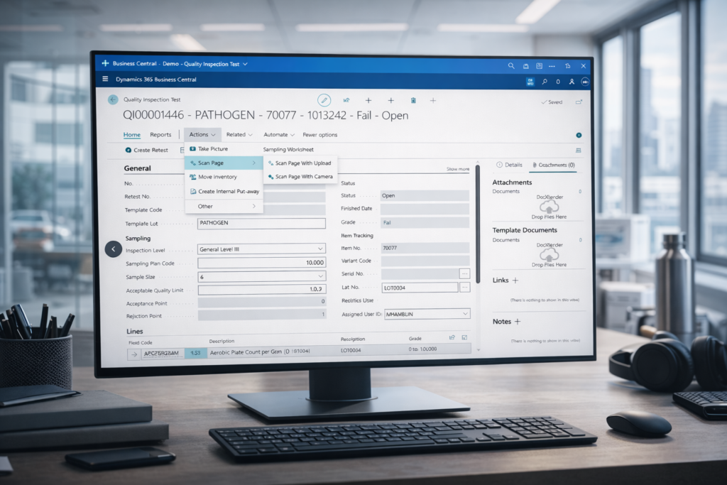Open the pencil edit icon near the page title
Image resolution: width=727 pixels, height=485 pixels.
[x=324, y=99]
